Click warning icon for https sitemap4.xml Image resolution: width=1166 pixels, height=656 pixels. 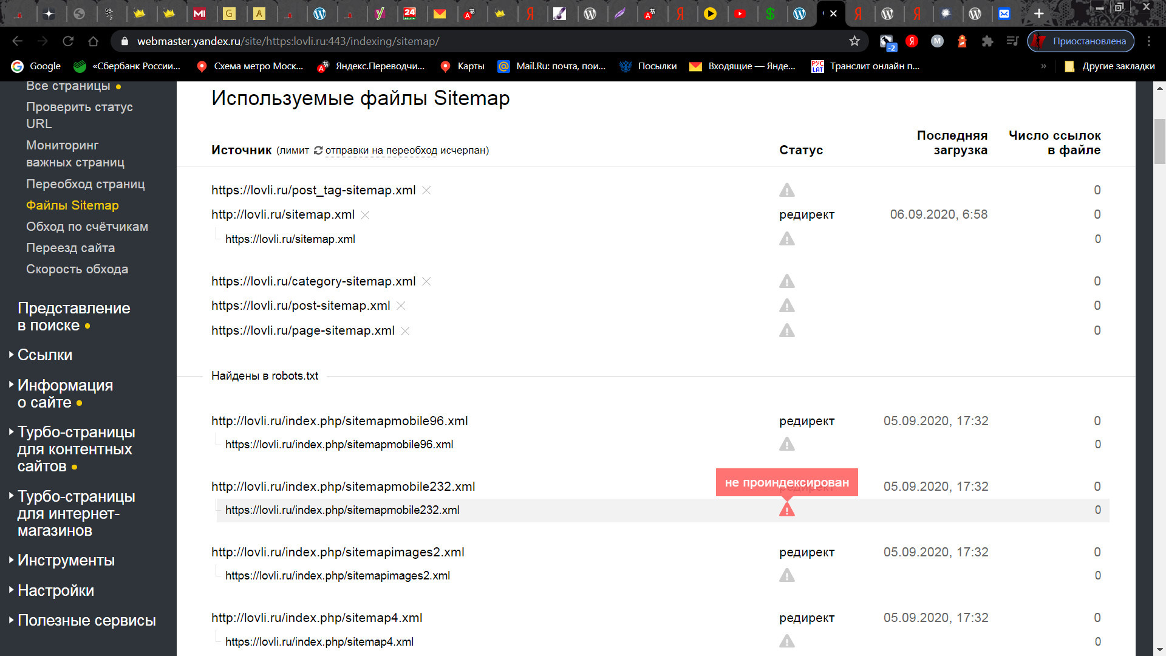tap(787, 641)
